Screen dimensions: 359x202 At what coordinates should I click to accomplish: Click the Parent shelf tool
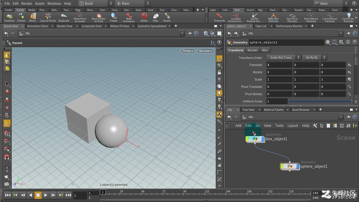pyautogui.click(x=167, y=17)
